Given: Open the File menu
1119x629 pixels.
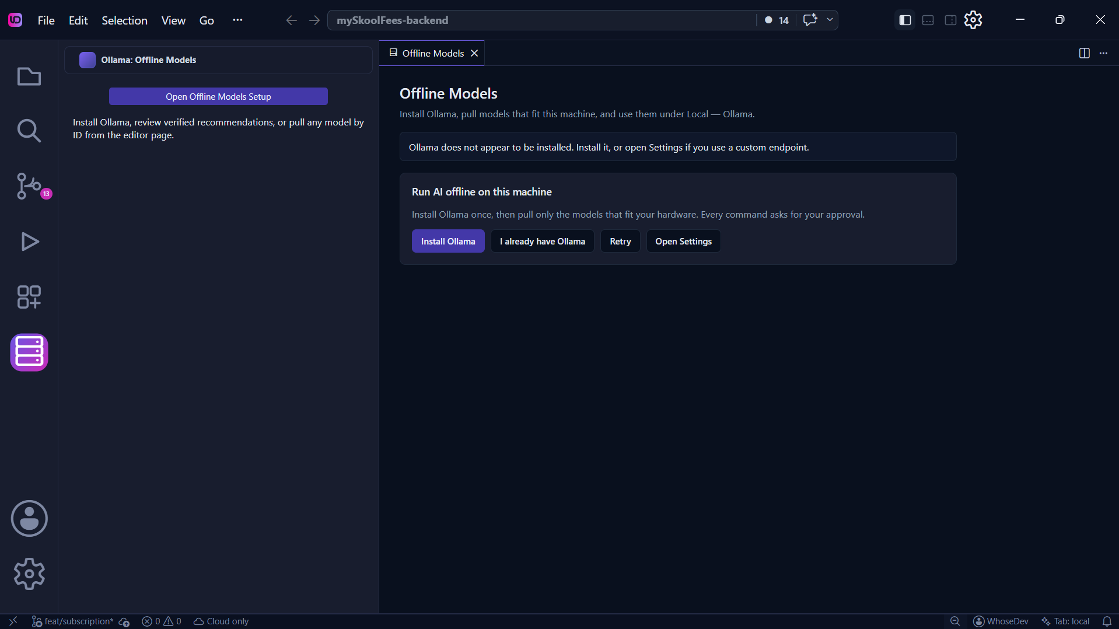Looking at the screenshot, I should point(46,20).
